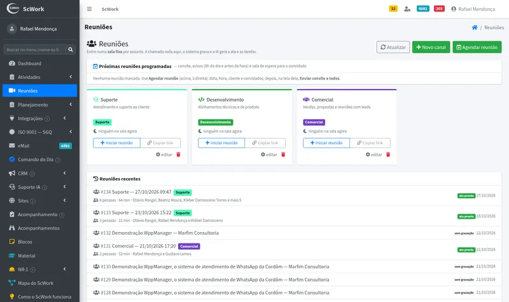Expand the NR-1 submenu chevron
This screenshot has height=302, width=509.
65,269
